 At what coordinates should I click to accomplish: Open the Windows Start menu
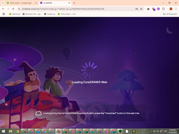(3, 131)
